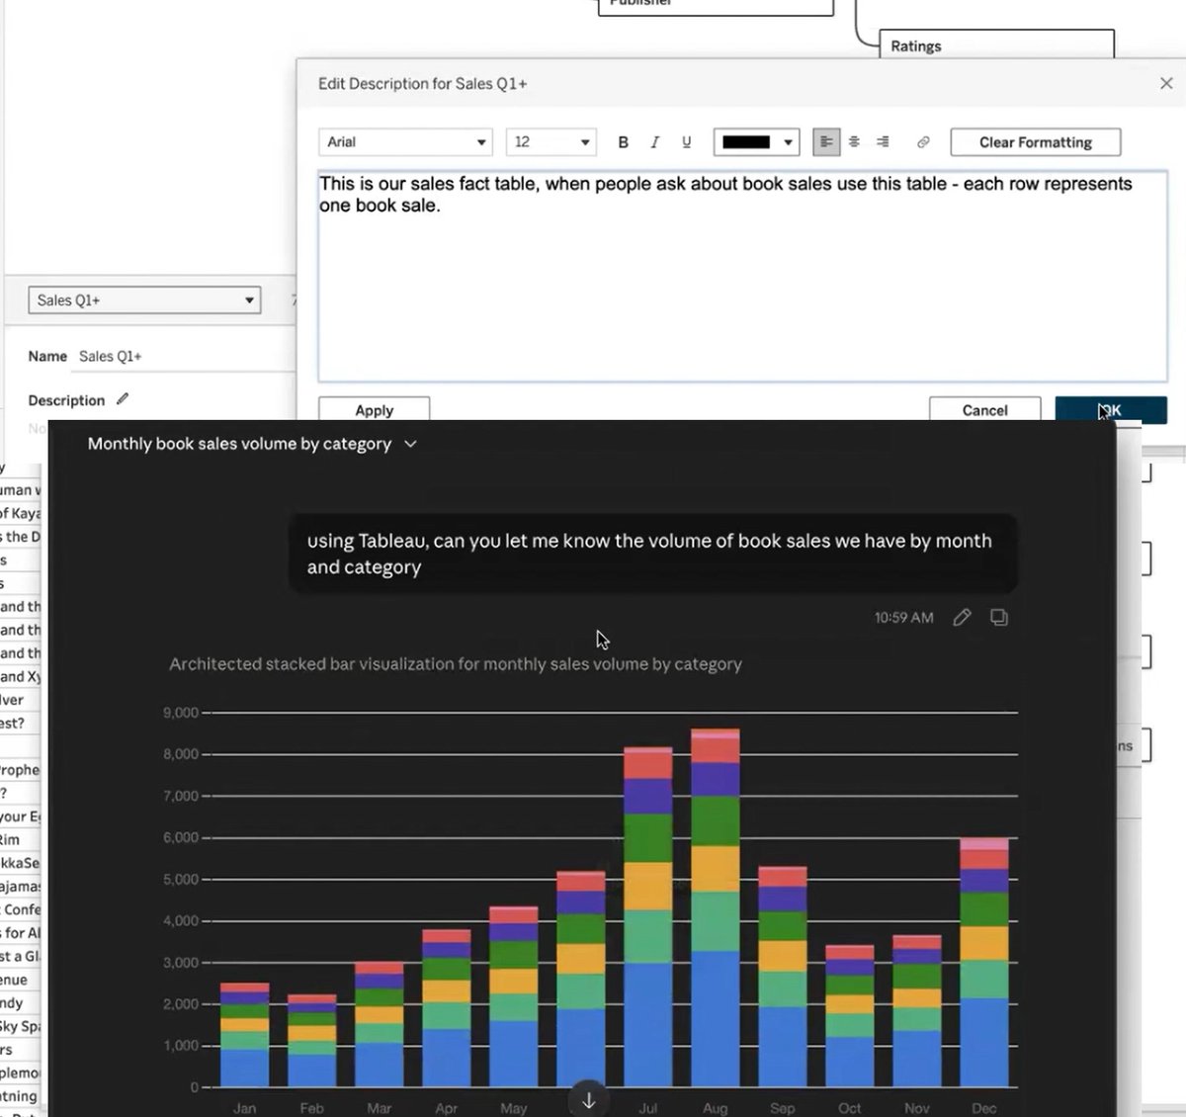The width and height of the screenshot is (1186, 1117).
Task: Click the Name field showing Sales Q1+
Action: (186, 356)
